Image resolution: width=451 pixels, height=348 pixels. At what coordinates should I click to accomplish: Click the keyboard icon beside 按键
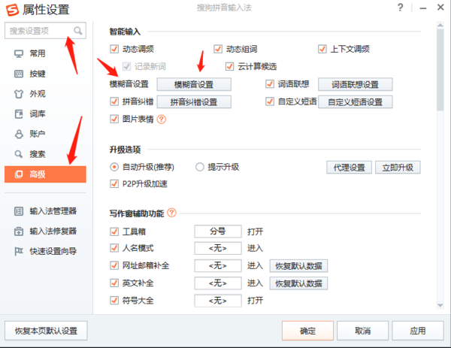tap(19, 74)
